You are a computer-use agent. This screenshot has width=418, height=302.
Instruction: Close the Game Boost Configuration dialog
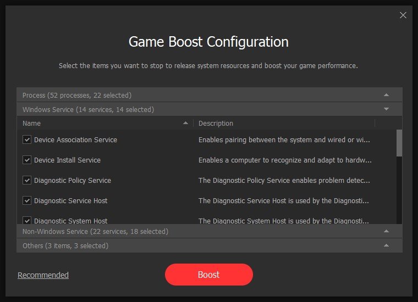[x=403, y=15]
